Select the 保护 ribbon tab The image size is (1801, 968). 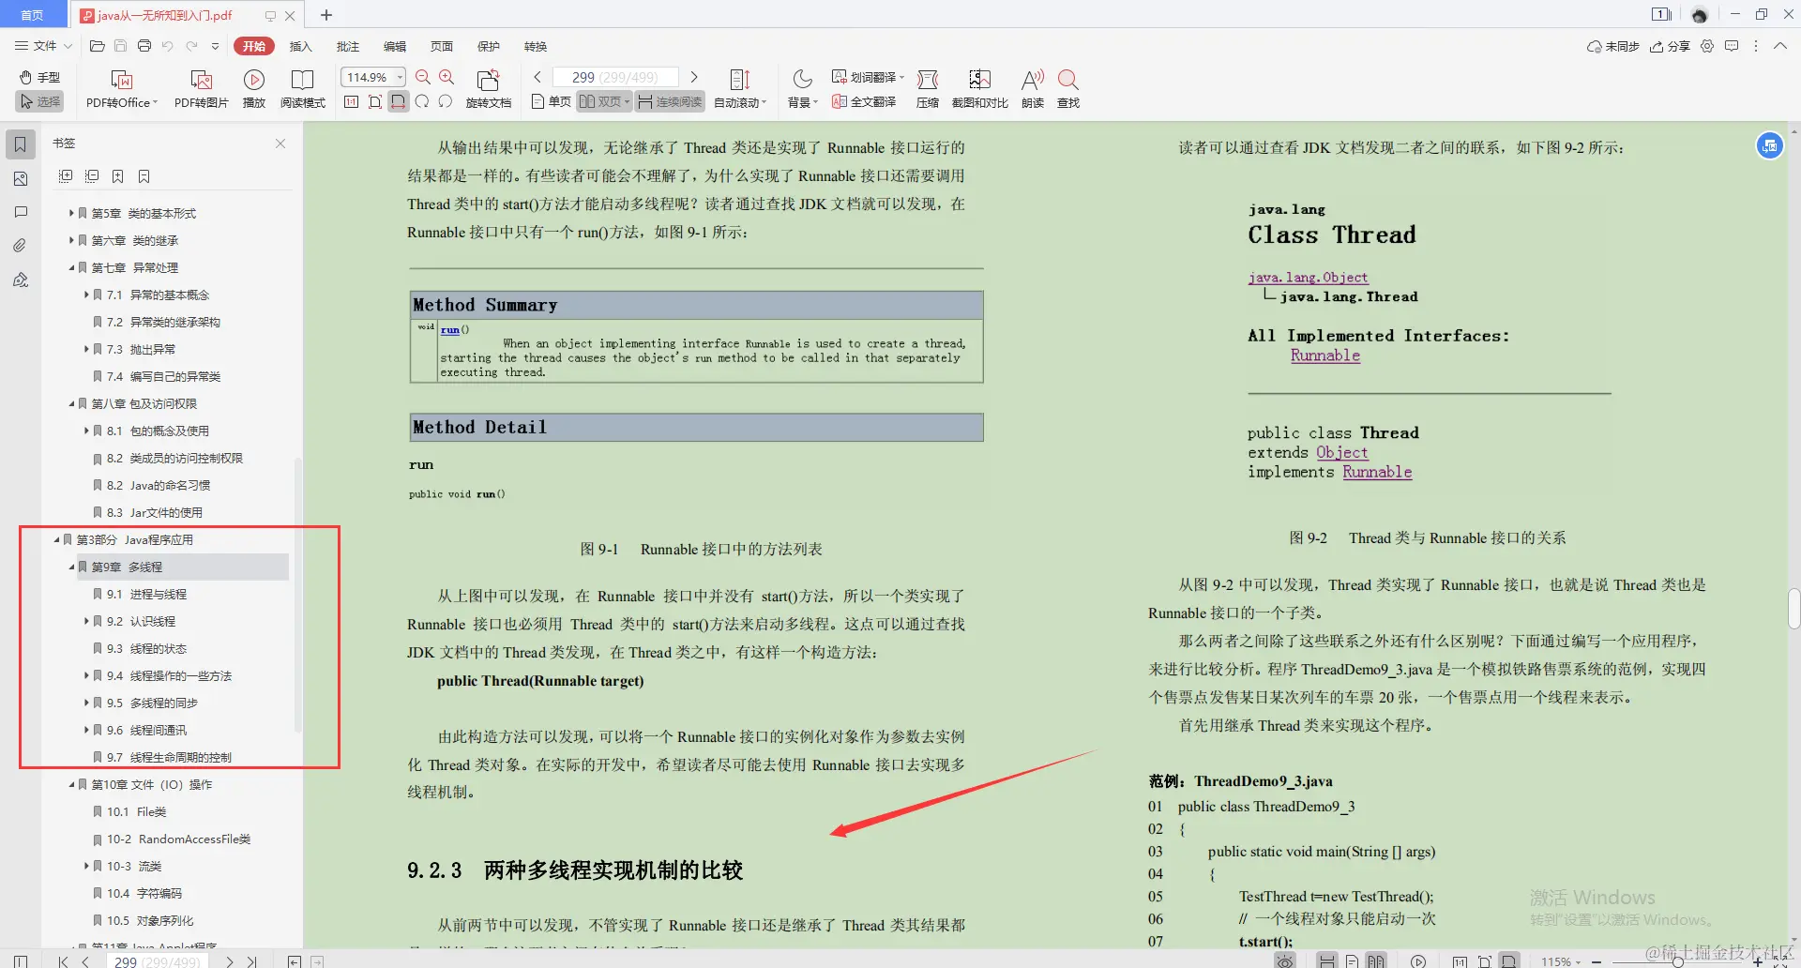(x=489, y=46)
